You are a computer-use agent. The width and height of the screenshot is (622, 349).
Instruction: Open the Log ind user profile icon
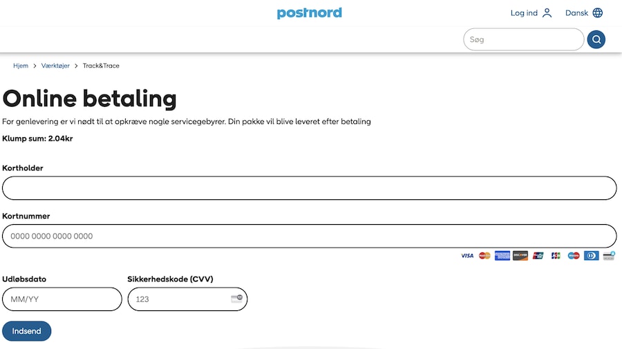[x=547, y=12]
